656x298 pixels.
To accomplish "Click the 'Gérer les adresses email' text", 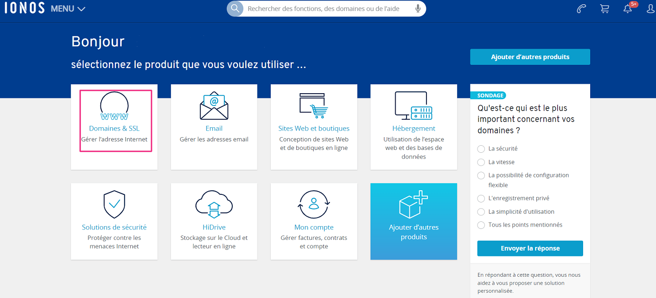I will click(x=214, y=139).
